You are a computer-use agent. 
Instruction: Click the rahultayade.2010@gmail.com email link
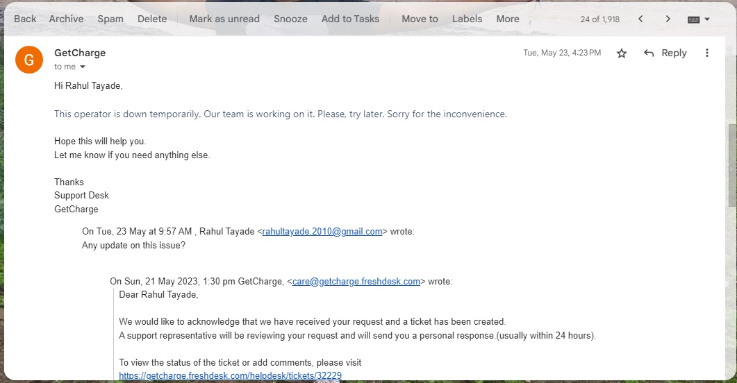point(322,232)
